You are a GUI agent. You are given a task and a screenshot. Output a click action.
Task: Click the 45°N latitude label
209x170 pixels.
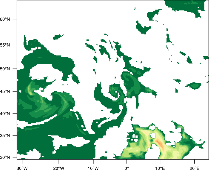[x=5, y=91]
